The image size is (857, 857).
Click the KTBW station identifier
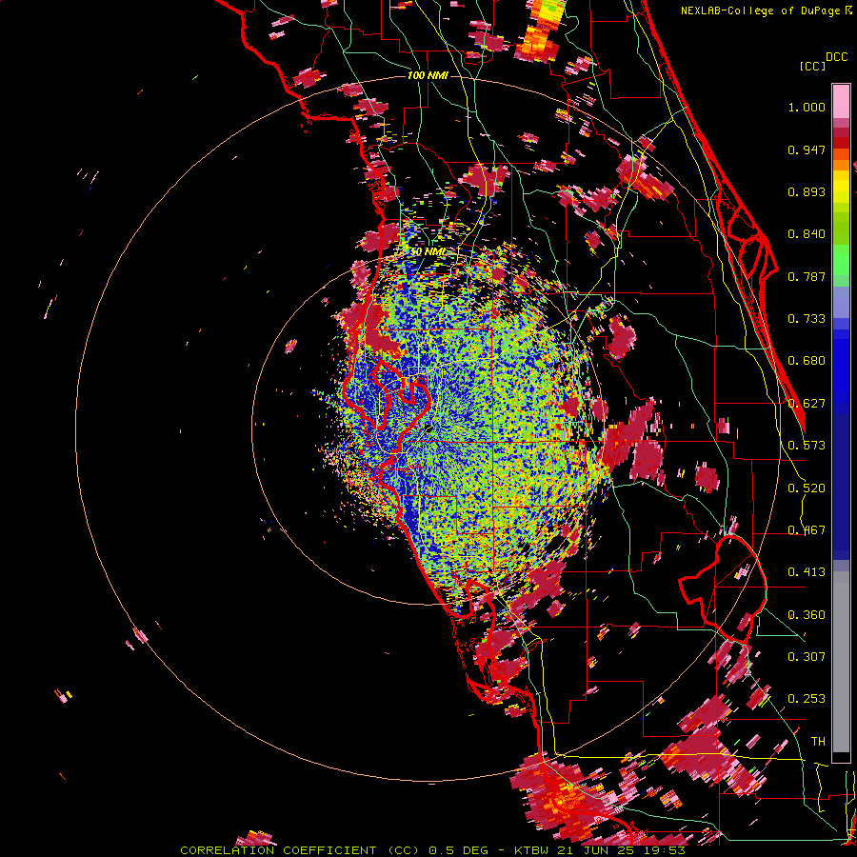pyautogui.click(x=533, y=850)
